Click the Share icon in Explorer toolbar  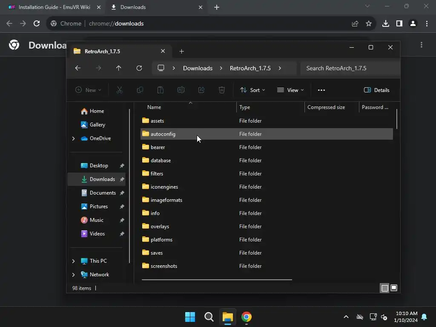click(201, 90)
